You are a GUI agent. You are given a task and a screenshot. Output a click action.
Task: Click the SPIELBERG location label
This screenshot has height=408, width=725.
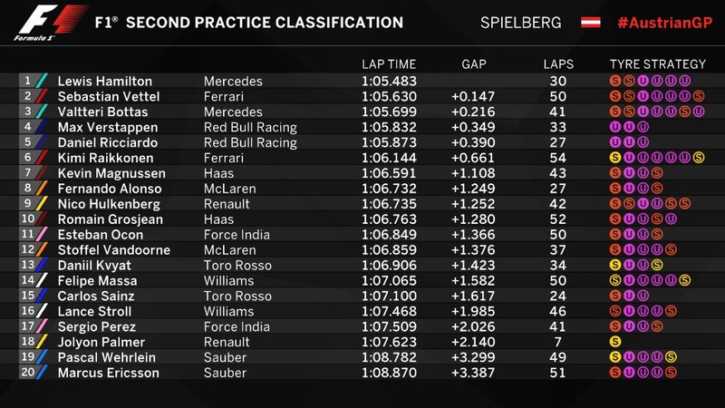tap(520, 23)
